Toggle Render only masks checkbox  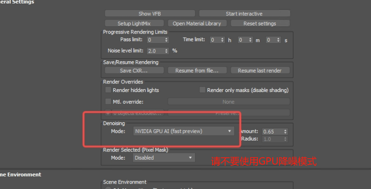pyautogui.click(x=203, y=90)
